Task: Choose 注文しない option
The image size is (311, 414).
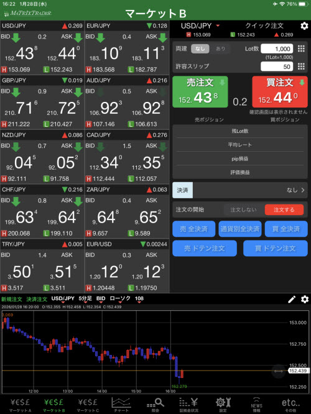Action: (x=243, y=210)
